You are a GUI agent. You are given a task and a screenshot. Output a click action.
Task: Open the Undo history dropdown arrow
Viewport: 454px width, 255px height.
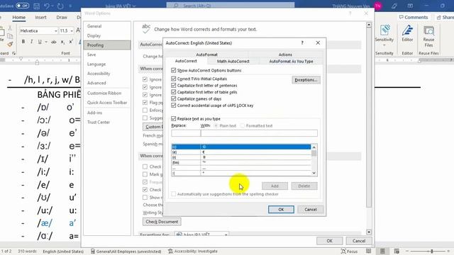coord(52,6)
